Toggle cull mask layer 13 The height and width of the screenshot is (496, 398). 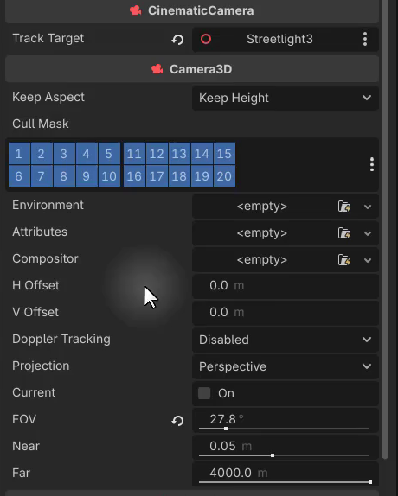(x=179, y=154)
